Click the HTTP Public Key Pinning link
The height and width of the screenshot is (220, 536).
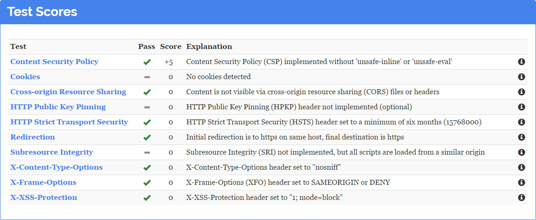pyautogui.click(x=58, y=107)
